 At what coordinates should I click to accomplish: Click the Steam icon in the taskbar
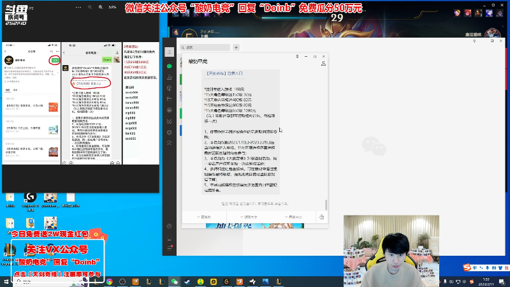pyautogui.click(x=187, y=282)
